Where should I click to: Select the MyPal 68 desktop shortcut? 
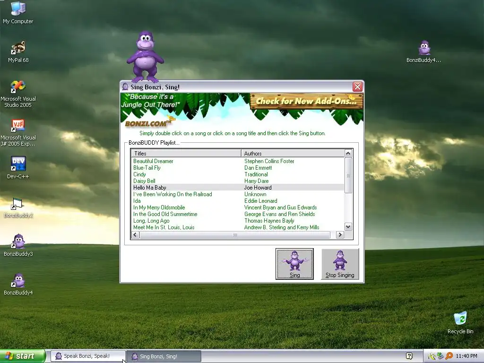coord(18,52)
